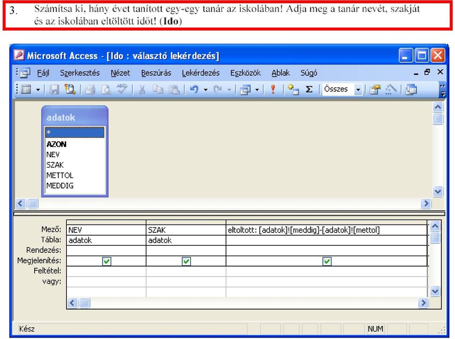The height and width of the screenshot is (339, 455).
Task: Expand the Toolbar Options chevron
Action: (x=443, y=89)
